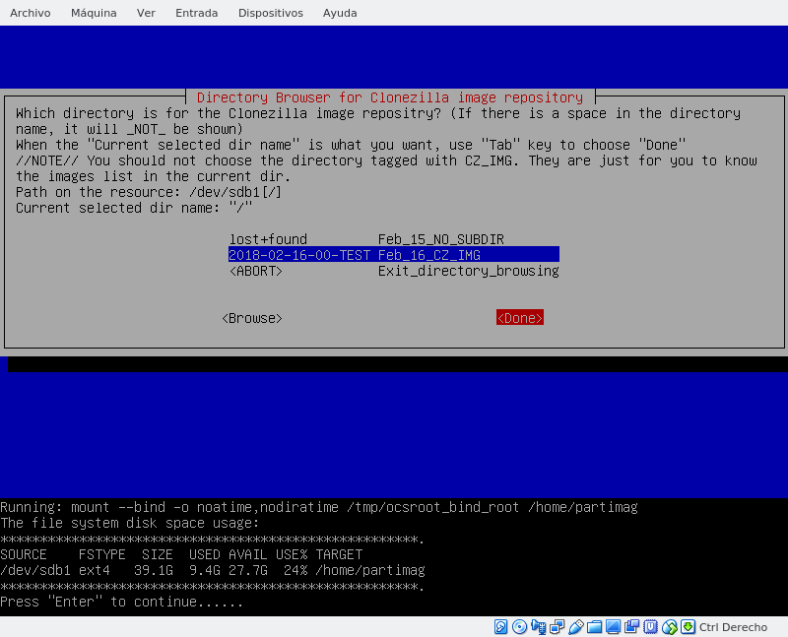Select the lost+found directory entry
The width and height of the screenshot is (788, 637).
[393, 239]
